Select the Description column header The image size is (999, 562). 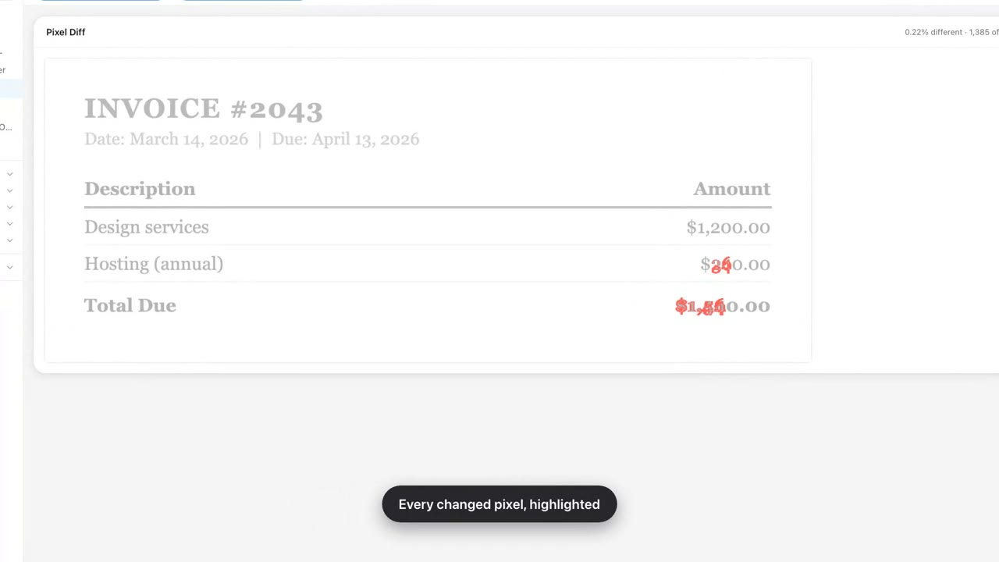point(140,189)
